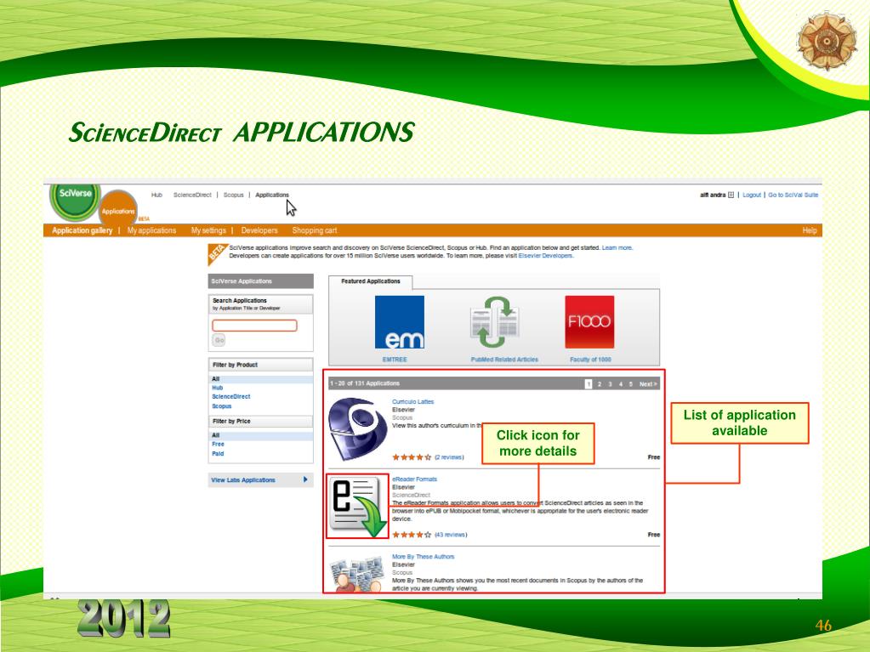Open More By These Authors title link

423,557
